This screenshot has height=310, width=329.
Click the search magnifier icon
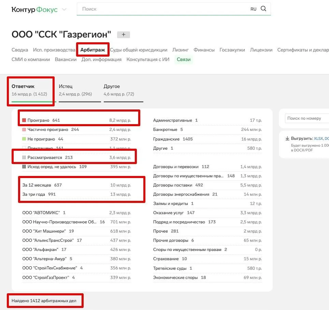click(x=263, y=9)
